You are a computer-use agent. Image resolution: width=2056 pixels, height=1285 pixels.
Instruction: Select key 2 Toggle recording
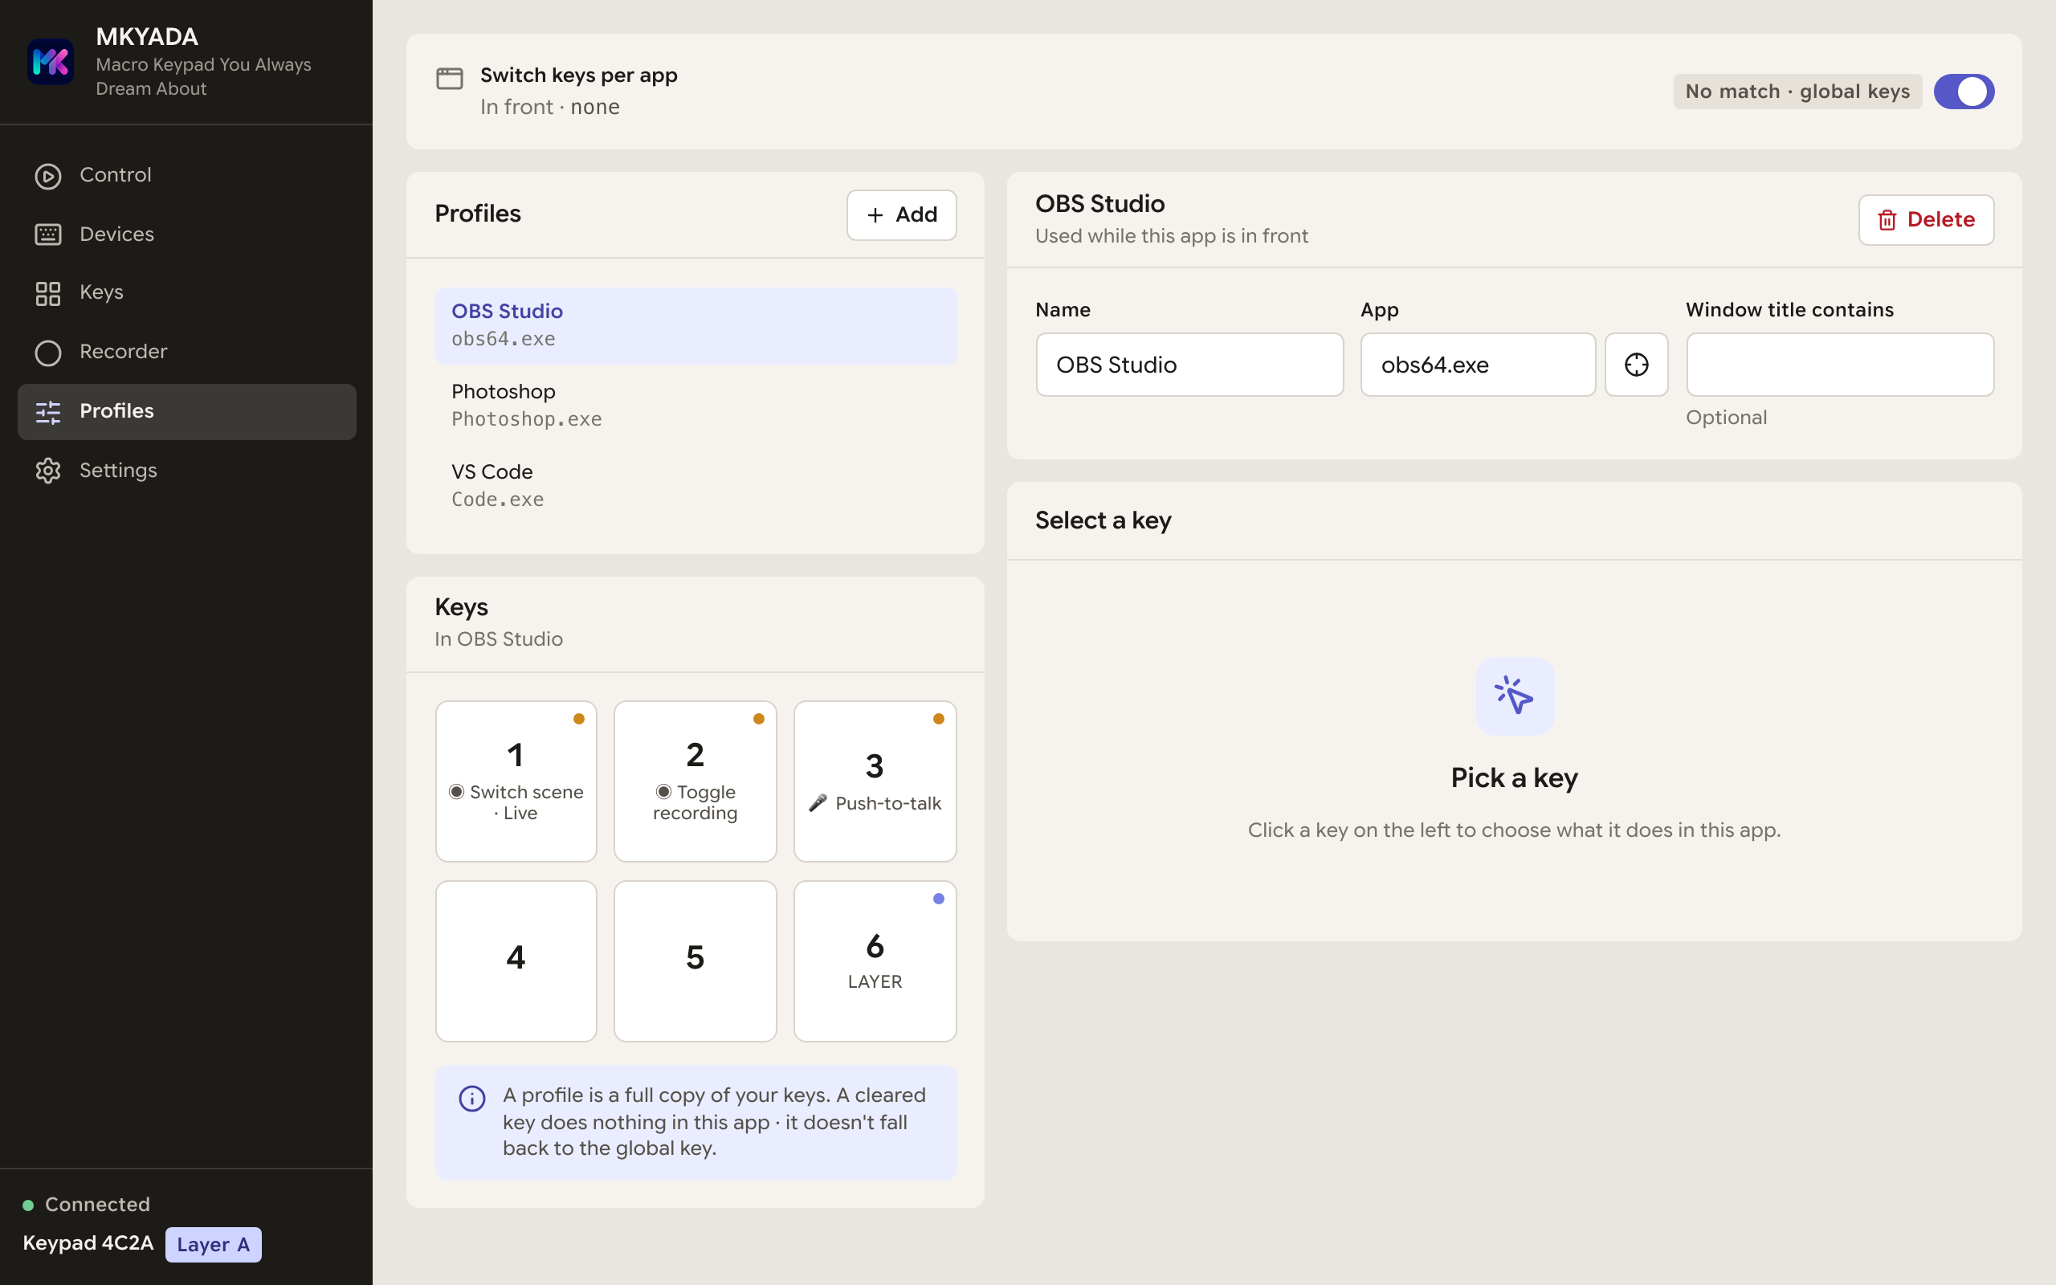click(695, 781)
